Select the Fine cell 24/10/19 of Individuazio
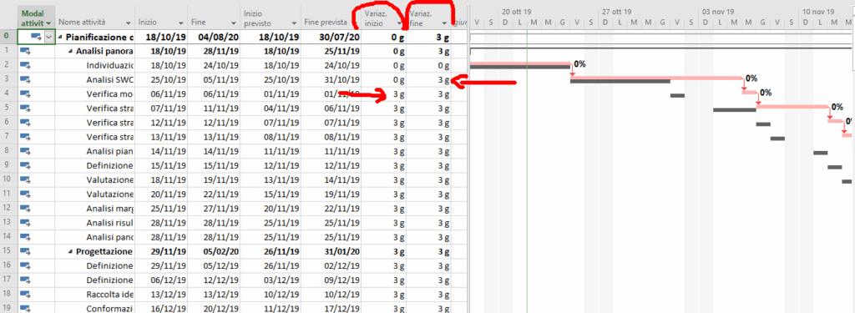 point(214,66)
